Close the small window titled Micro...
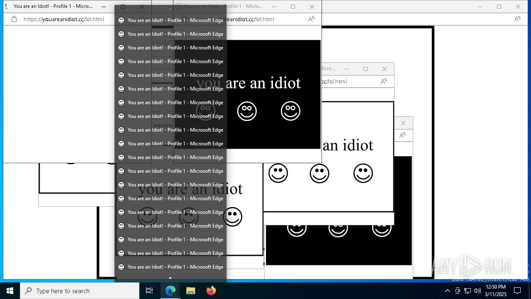 point(385,69)
